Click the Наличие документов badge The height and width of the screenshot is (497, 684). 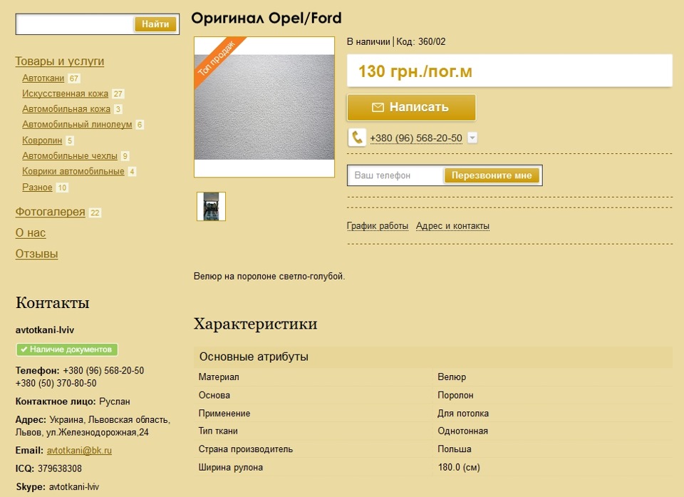[x=67, y=349]
